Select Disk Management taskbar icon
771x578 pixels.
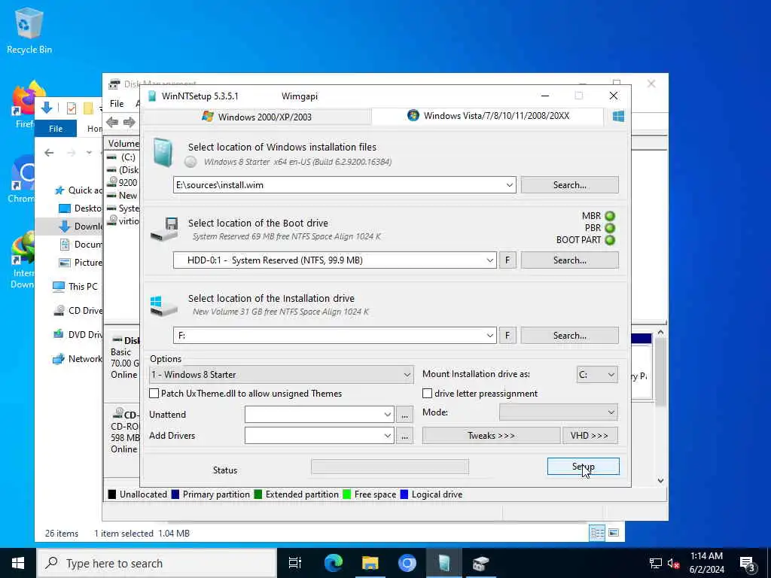pyautogui.click(x=480, y=563)
